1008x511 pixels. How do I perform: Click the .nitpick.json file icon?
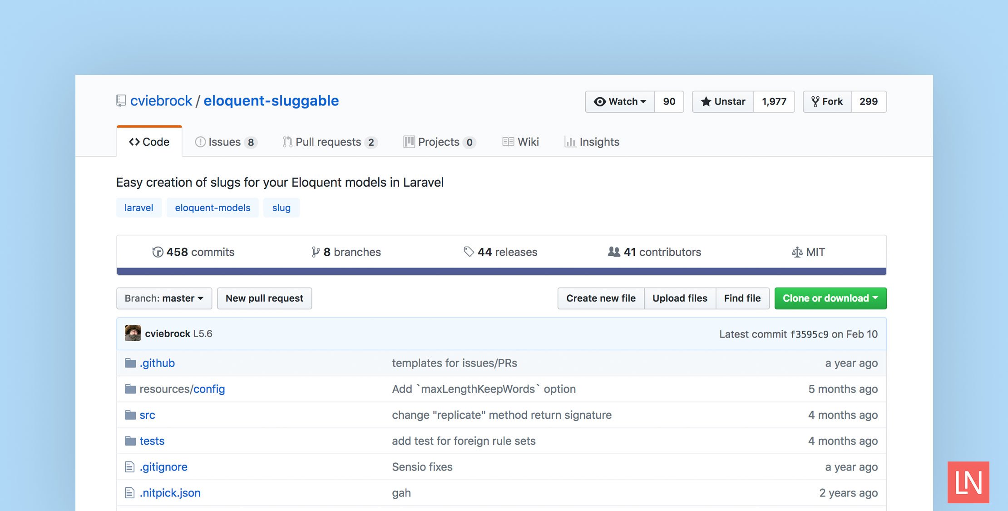[x=129, y=493]
